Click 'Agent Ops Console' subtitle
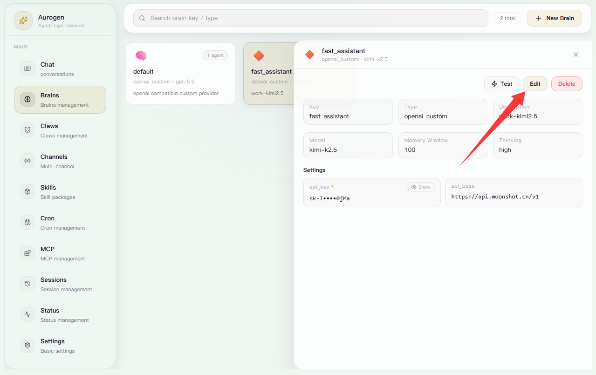The image size is (596, 375). click(x=62, y=26)
